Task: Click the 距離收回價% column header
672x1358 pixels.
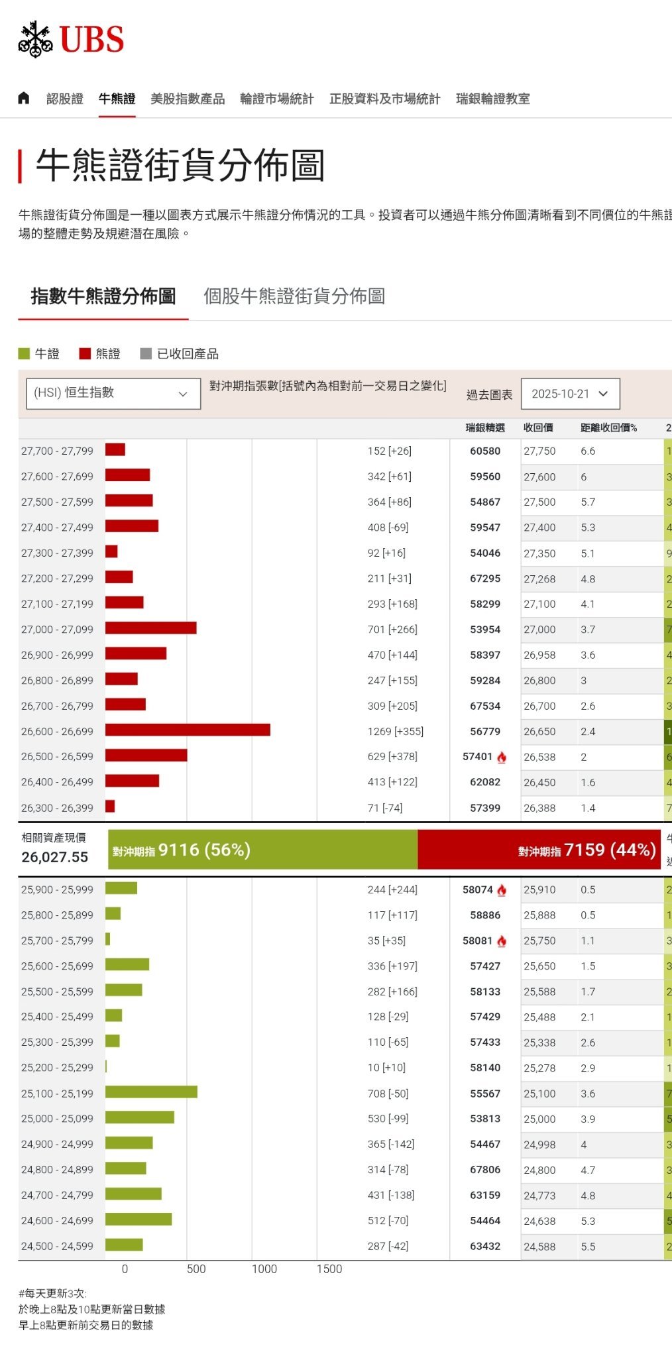Action: coord(608,428)
